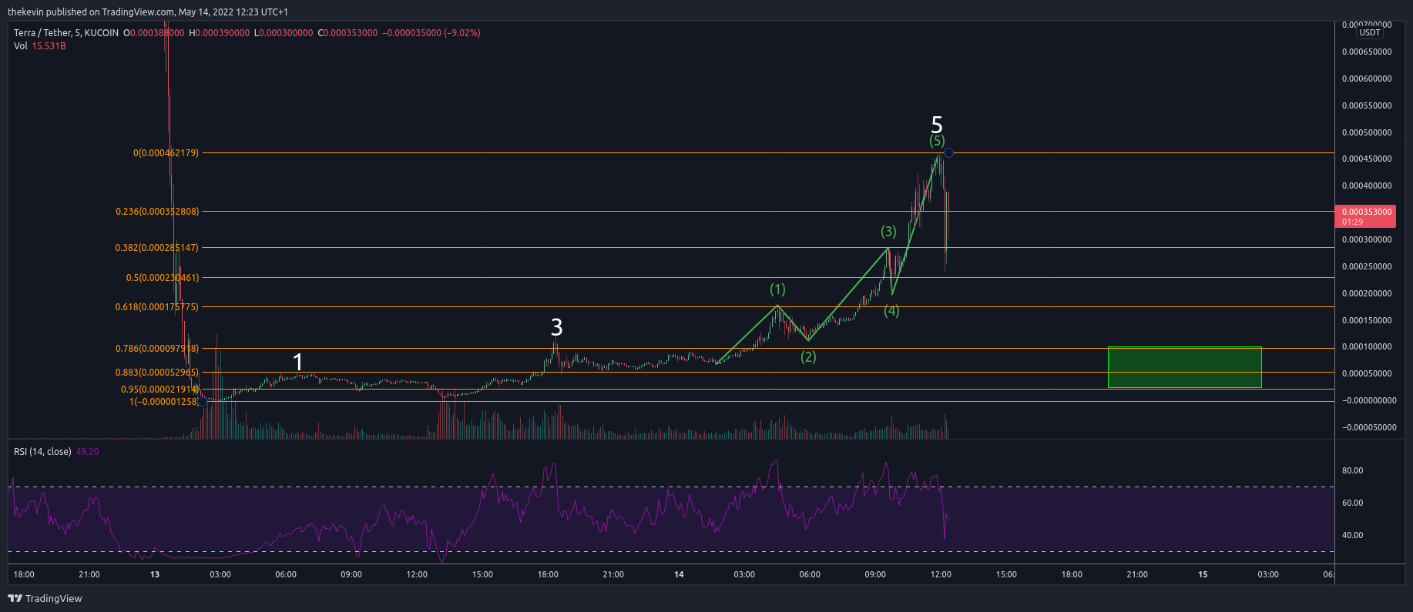Viewport: 1413px width, 612px height.
Task: Click the Vol 15.531B indicator label
Action: click(40, 46)
